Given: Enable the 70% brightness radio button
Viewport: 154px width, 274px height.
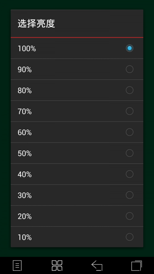Looking at the screenshot, I should pyautogui.click(x=129, y=111).
